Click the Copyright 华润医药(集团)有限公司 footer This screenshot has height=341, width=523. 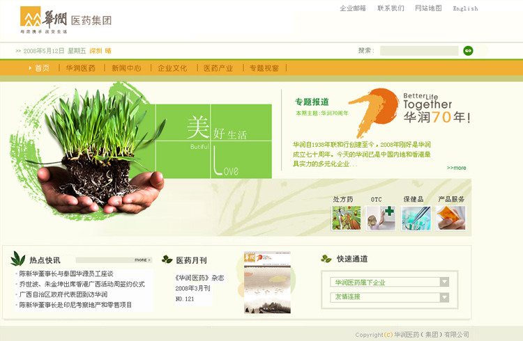coord(412,334)
